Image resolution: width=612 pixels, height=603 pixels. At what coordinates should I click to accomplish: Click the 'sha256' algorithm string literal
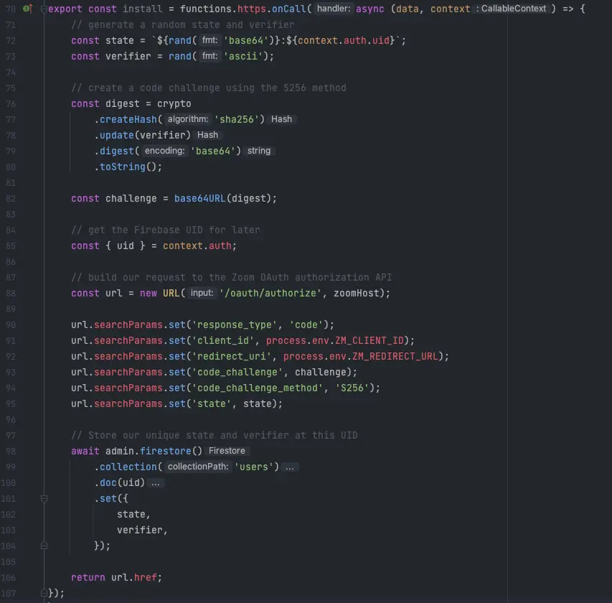coord(235,119)
